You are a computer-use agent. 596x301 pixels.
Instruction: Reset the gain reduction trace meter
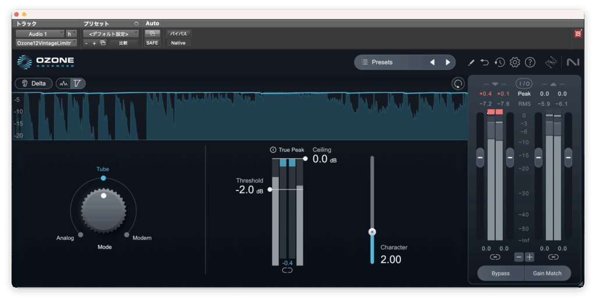(457, 84)
